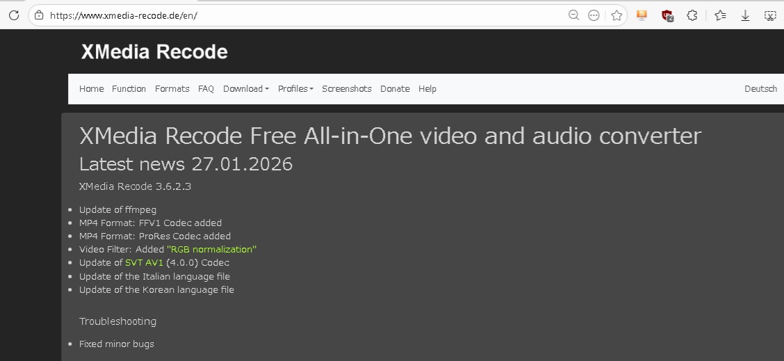Click "MP4 Format: FFV1 Codec added" entry
Viewport: 784px width, 361px height.
point(151,223)
